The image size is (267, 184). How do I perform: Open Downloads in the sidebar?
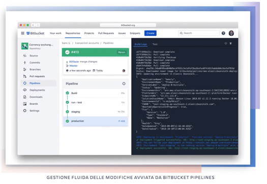click(36, 97)
